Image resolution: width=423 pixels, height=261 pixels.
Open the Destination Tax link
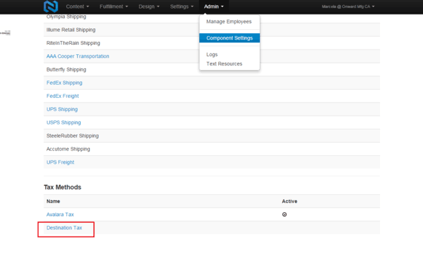click(x=64, y=227)
